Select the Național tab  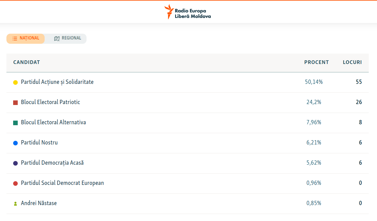(26, 39)
